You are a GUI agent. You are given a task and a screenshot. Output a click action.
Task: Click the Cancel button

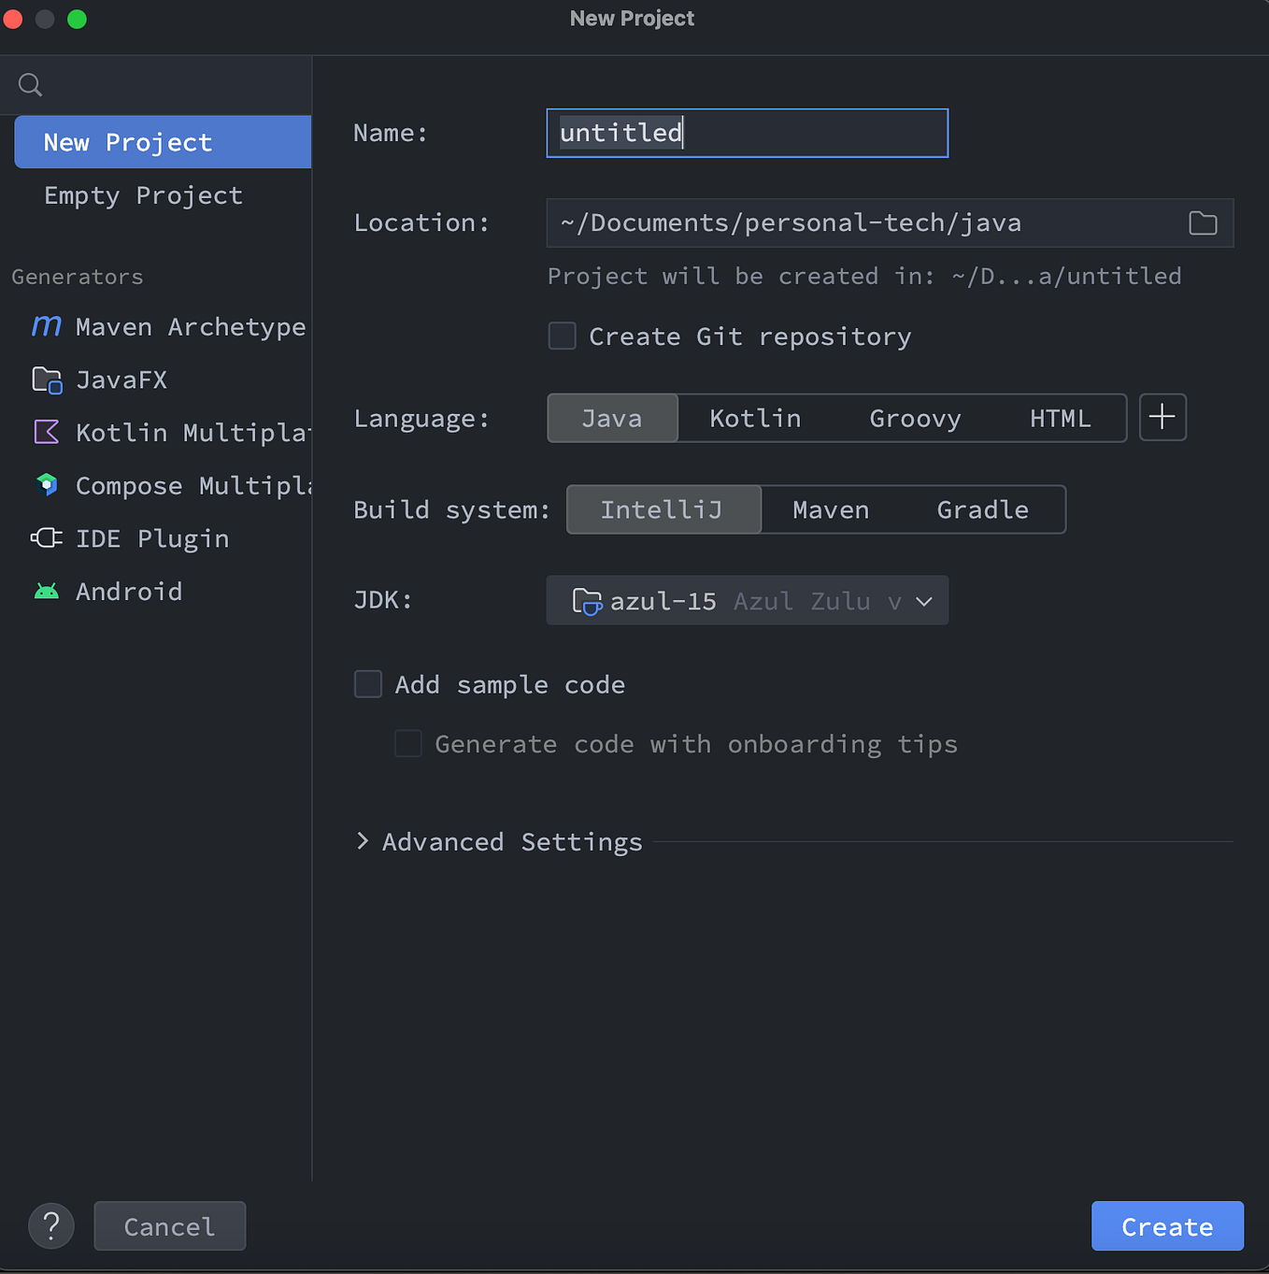point(169,1225)
